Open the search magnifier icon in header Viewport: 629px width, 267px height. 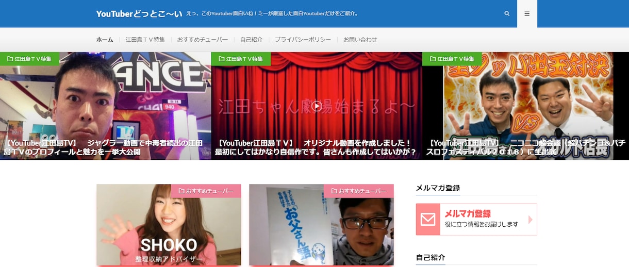pyautogui.click(x=507, y=14)
